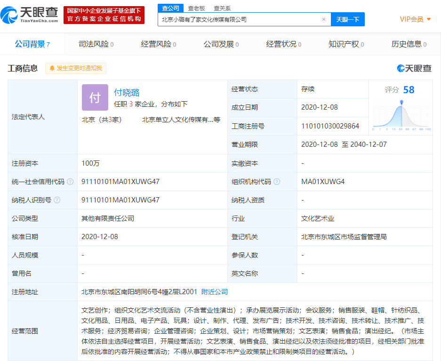The height and width of the screenshot is (361, 441).
Task: Click the 北京单立人文化传媒有...等 company text
Action: pyautogui.click(x=181, y=120)
